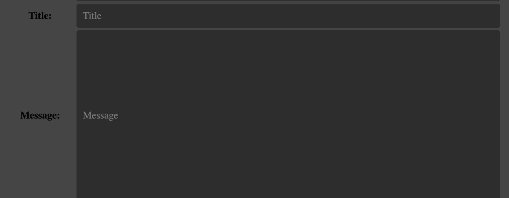Click empty lower area of Message box
This screenshot has width=509, height=198.
pos(288,164)
